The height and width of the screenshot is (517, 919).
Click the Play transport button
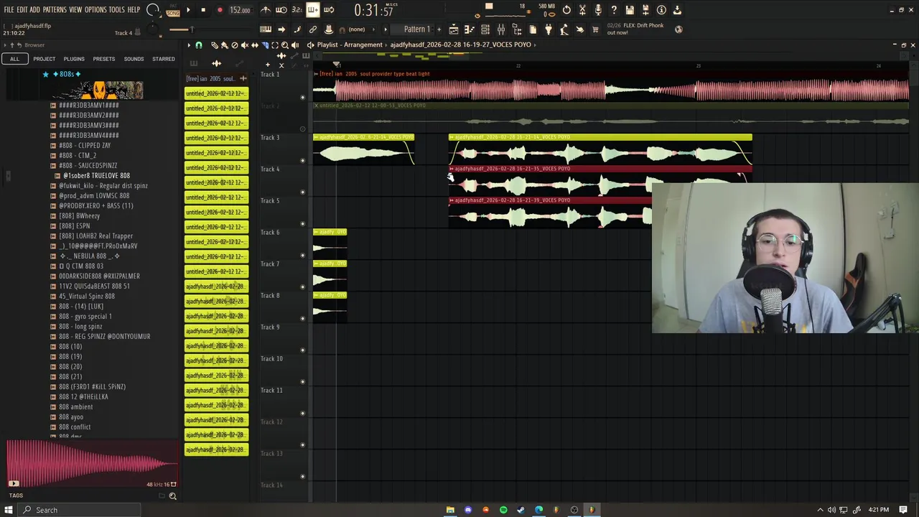pyautogui.click(x=188, y=10)
